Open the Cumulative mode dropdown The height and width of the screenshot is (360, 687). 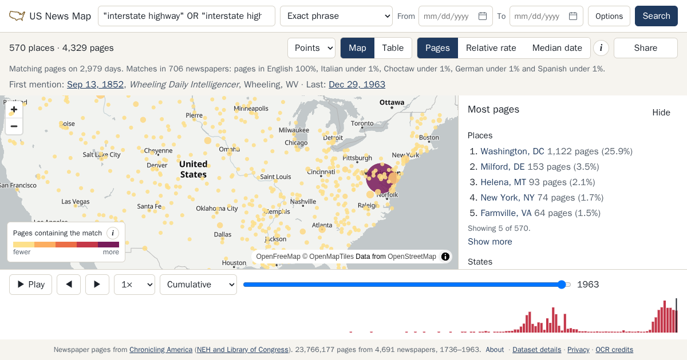[x=198, y=285]
